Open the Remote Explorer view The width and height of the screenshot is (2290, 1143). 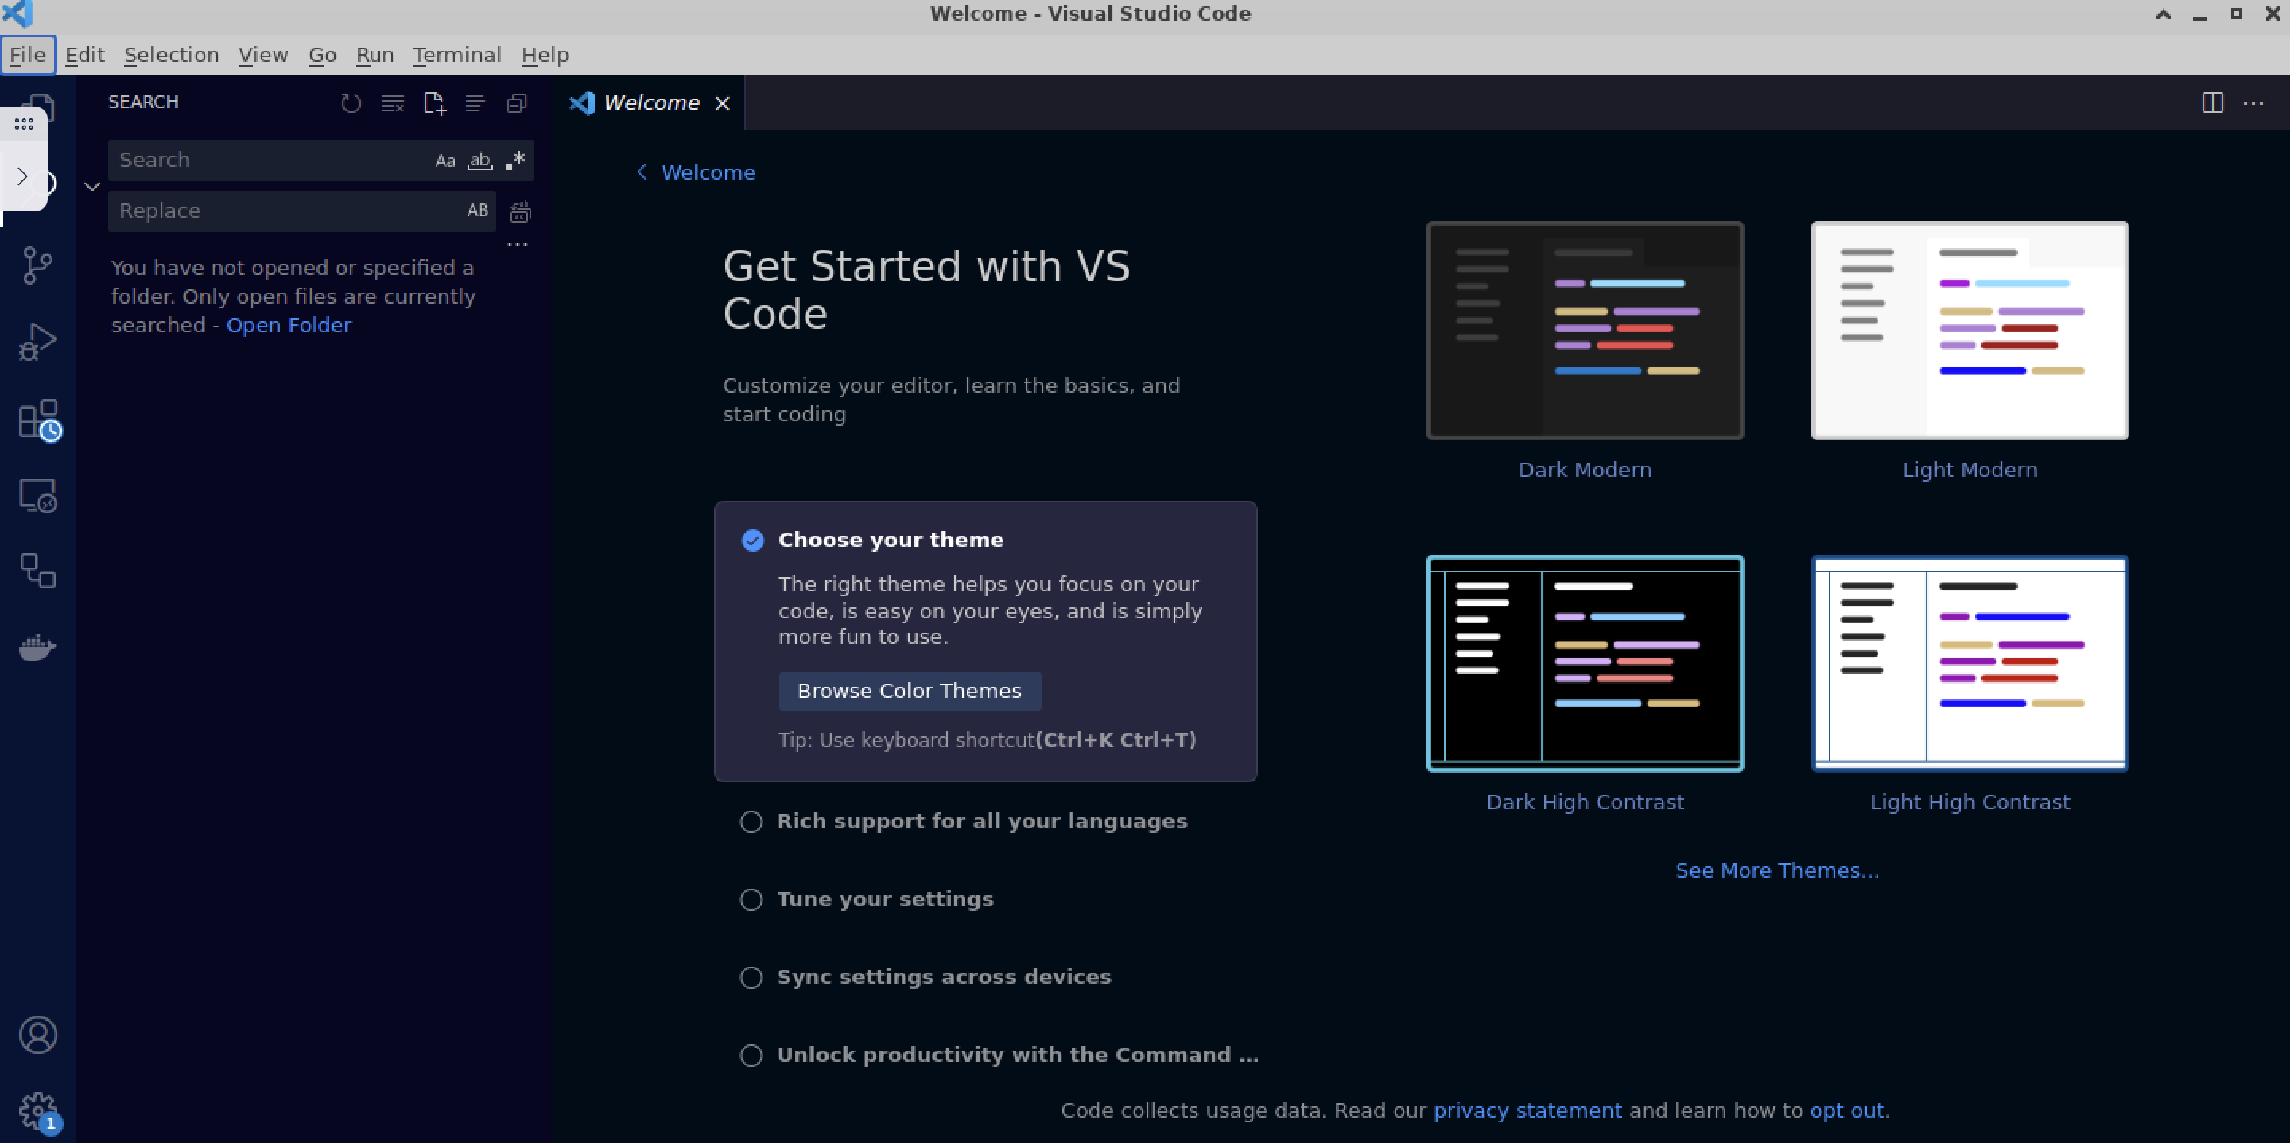coord(37,495)
